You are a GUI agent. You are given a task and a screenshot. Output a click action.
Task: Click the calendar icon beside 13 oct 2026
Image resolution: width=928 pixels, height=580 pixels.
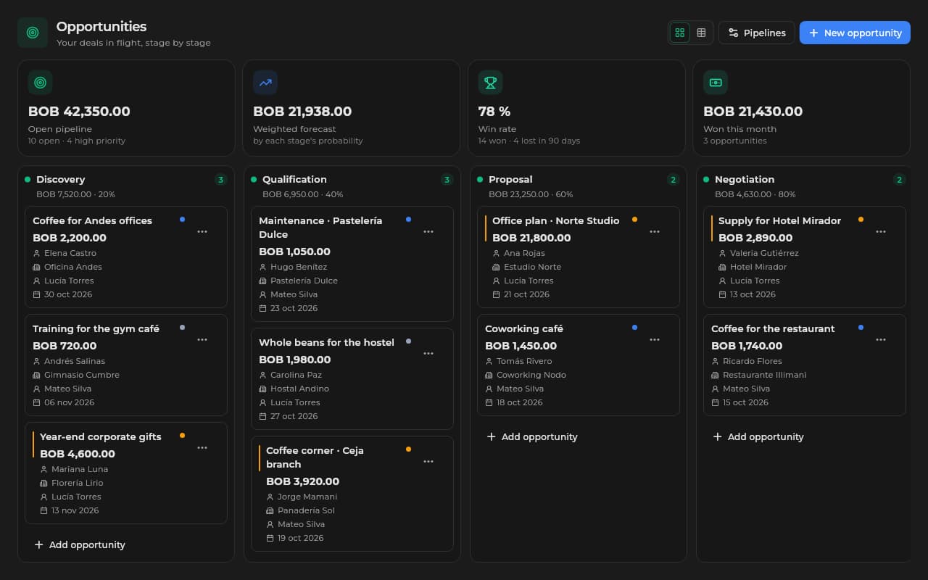(722, 294)
